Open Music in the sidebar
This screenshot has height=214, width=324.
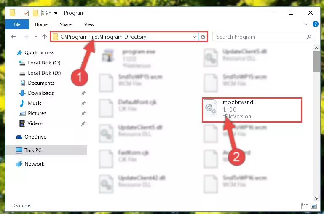point(35,103)
